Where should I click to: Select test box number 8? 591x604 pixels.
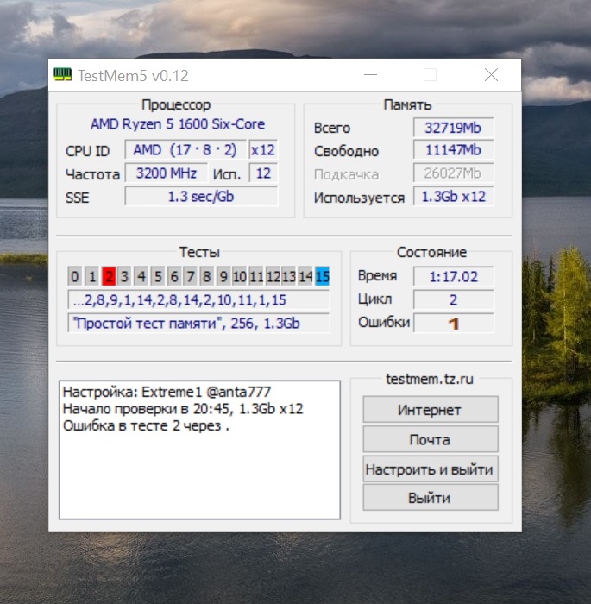point(207,276)
